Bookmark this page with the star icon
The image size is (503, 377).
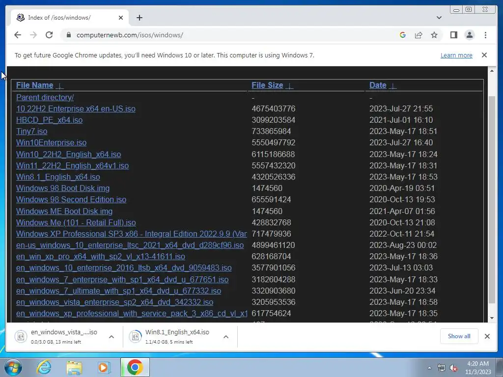point(434,35)
